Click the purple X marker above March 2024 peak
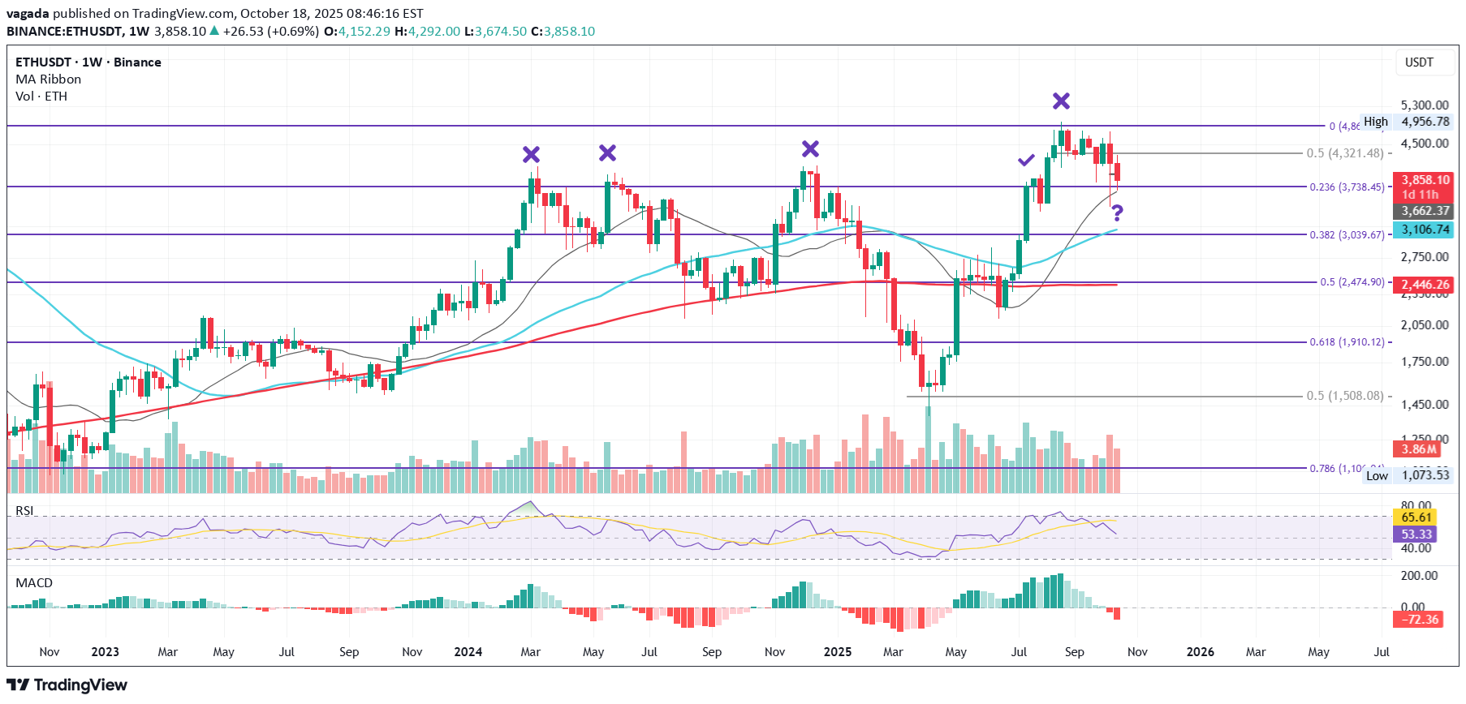The image size is (1466, 704). tap(531, 154)
